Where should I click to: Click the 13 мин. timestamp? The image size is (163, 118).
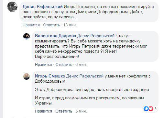pos(70,25)
